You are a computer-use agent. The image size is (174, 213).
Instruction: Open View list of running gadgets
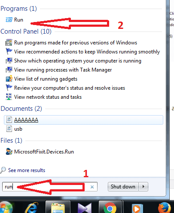pos(41,79)
